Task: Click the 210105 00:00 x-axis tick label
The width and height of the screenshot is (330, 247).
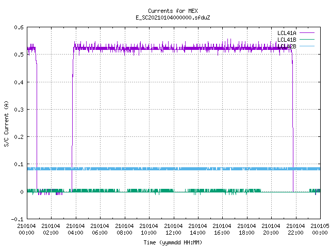Action: point(320,230)
